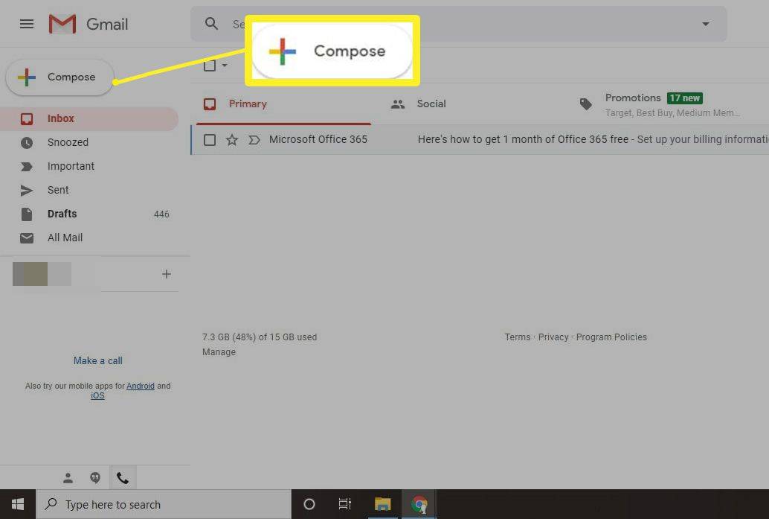The height and width of the screenshot is (519, 769).
Task: Click the All Mail envelope icon
Action: pyautogui.click(x=27, y=238)
